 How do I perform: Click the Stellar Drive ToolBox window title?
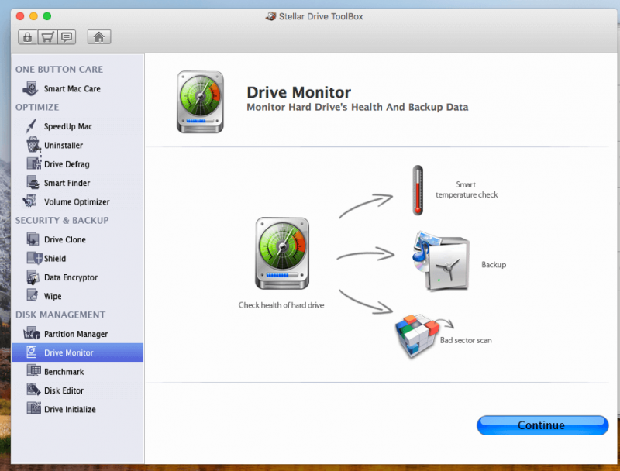coord(321,16)
